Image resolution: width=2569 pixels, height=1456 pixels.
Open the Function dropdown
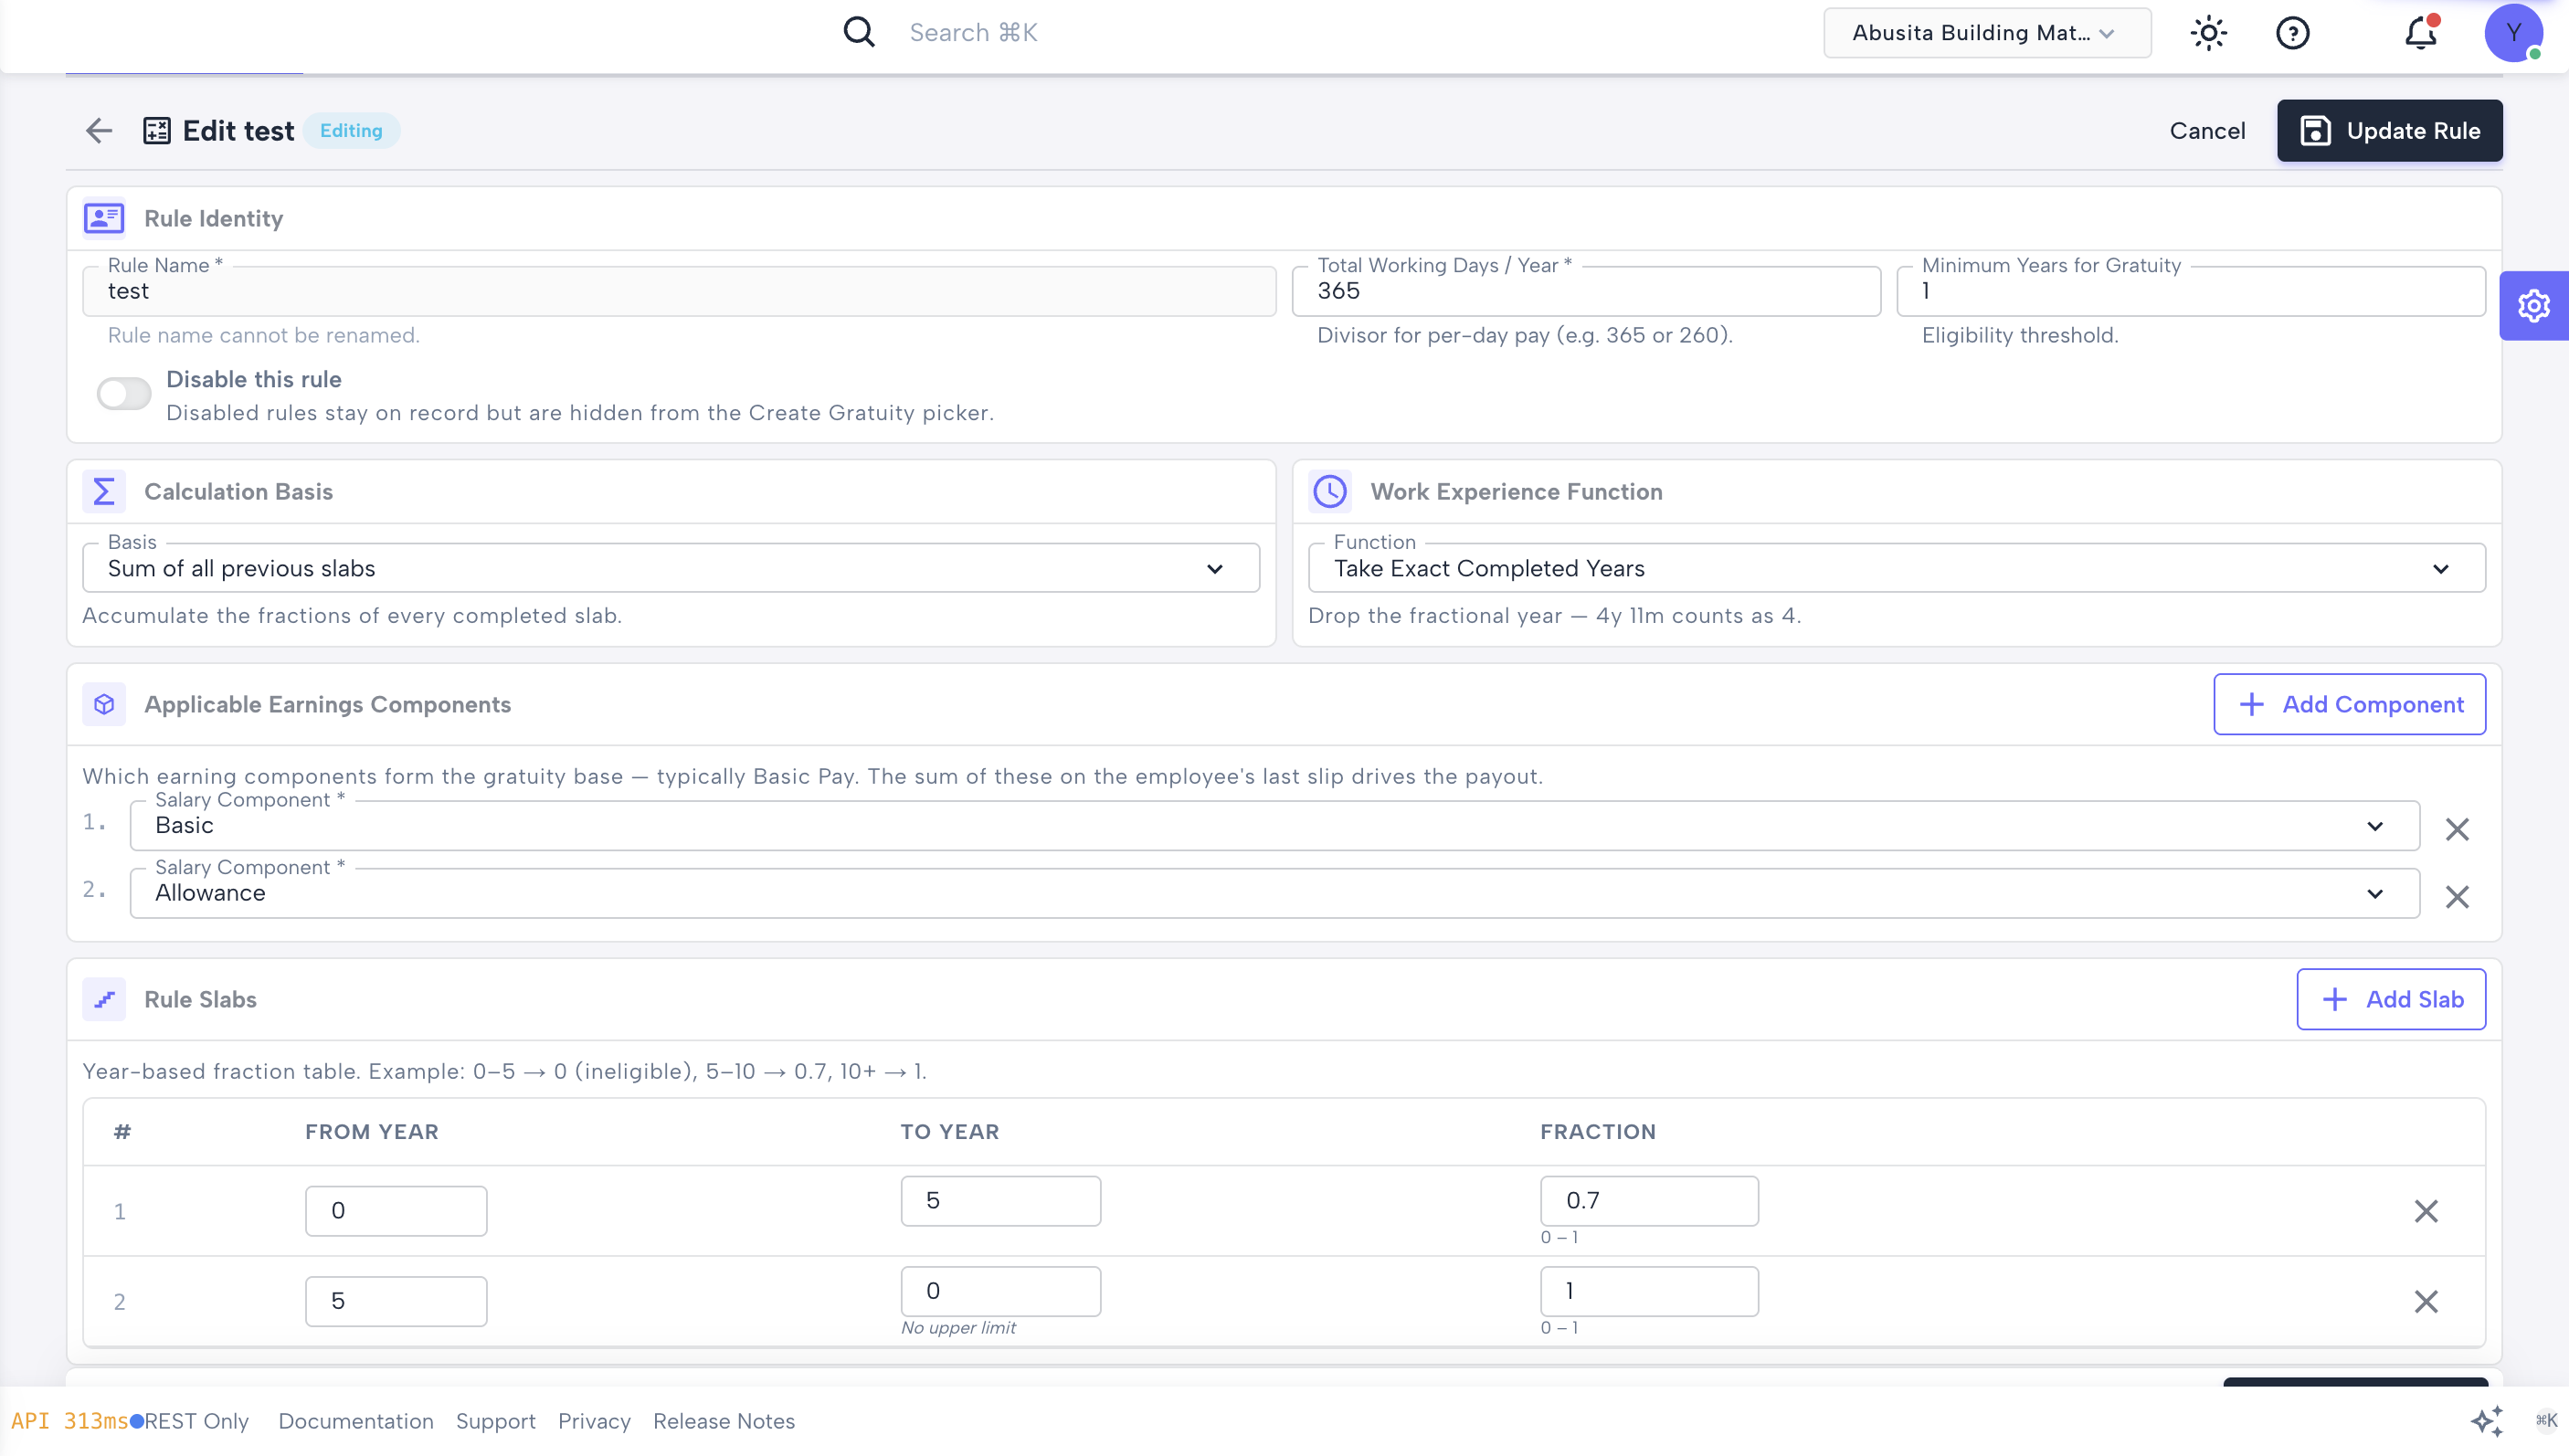tap(1896, 568)
